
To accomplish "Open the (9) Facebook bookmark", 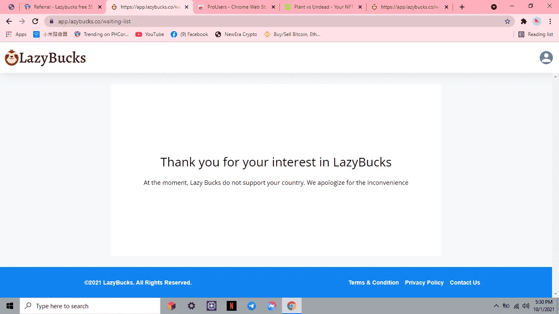I will [x=189, y=34].
